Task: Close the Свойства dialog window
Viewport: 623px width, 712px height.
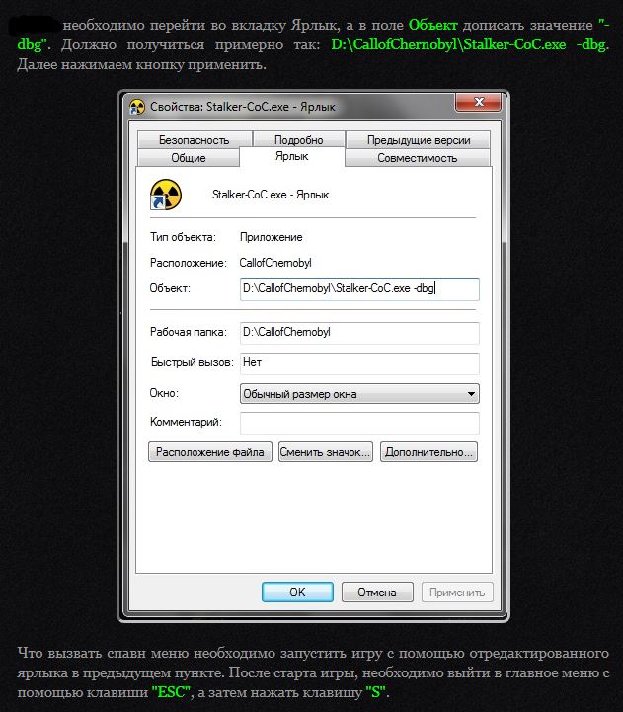Action: pyautogui.click(x=479, y=102)
